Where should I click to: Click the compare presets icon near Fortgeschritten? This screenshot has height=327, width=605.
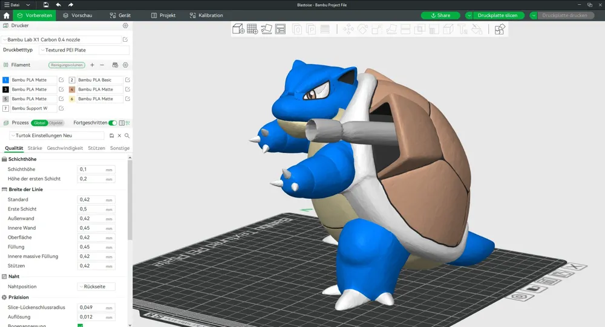(128, 123)
